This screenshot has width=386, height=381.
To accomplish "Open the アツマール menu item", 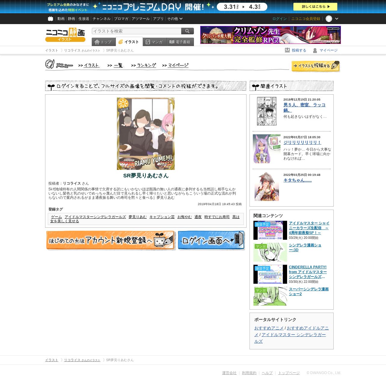I will point(141,19).
